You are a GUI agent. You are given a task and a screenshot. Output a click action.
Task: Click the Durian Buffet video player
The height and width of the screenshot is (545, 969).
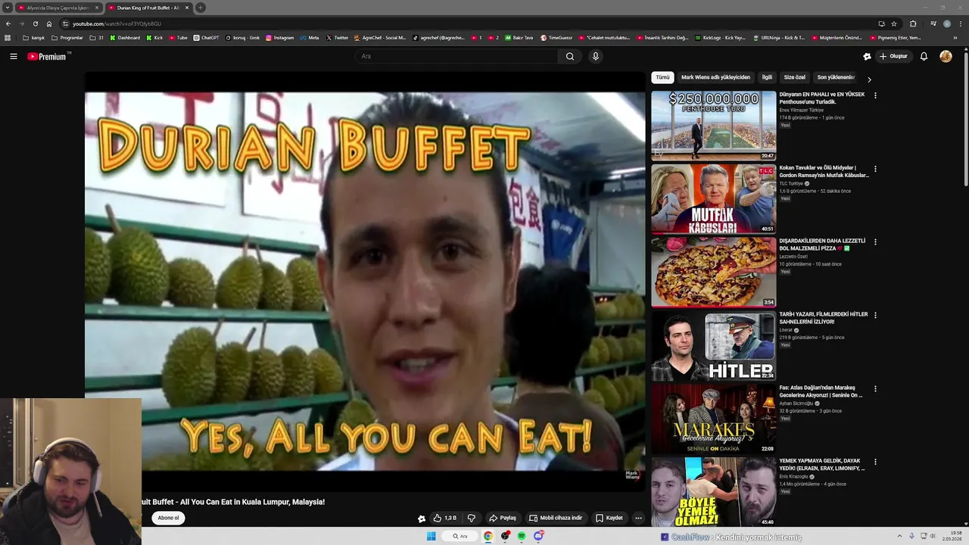(365, 282)
